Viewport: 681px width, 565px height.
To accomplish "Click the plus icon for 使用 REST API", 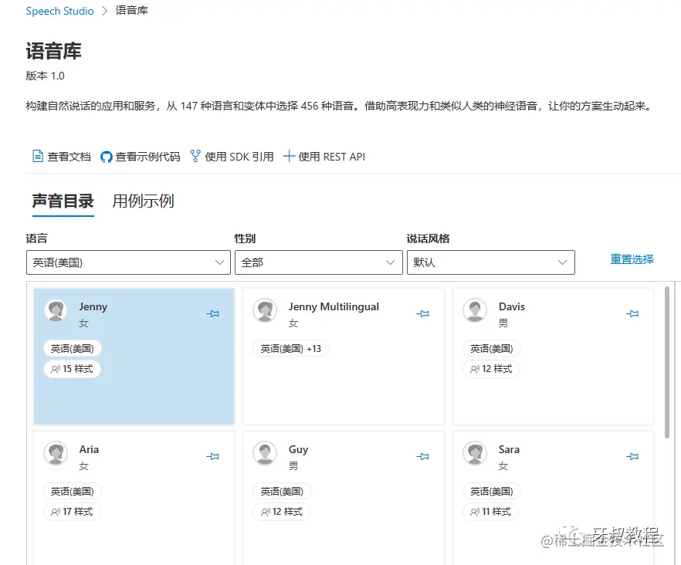I will (x=289, y=156).
